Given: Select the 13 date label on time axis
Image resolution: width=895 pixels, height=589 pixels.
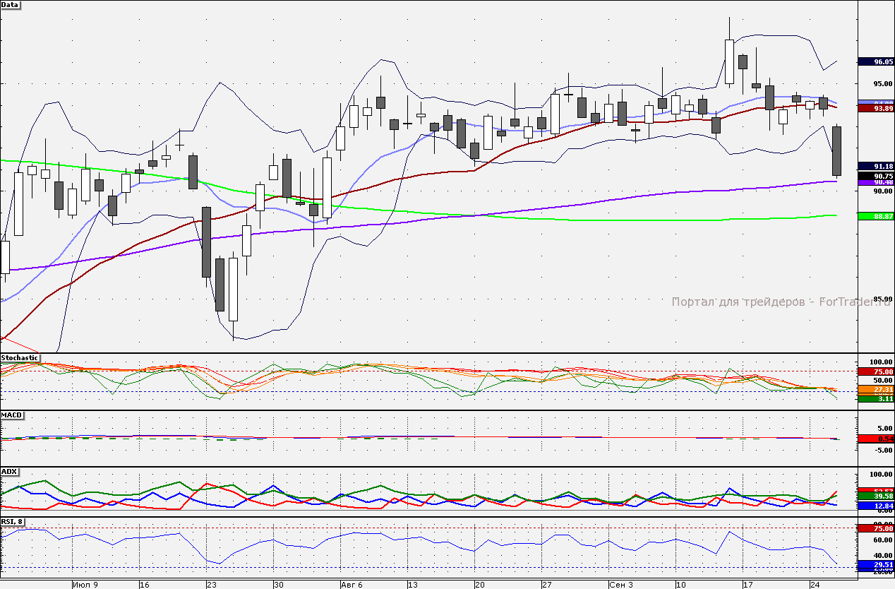Looking at the screenshot, I should pyautogui.click(x=413, y=585).
